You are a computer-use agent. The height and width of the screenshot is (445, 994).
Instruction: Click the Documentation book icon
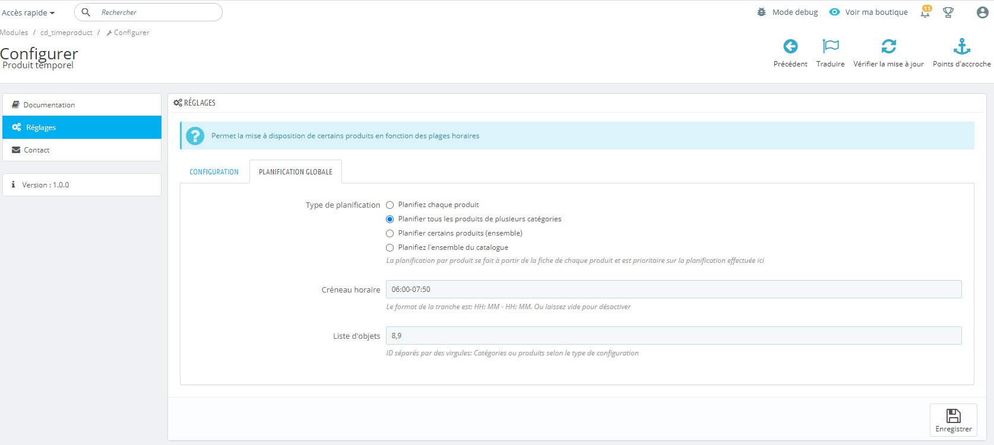(16, 104)
